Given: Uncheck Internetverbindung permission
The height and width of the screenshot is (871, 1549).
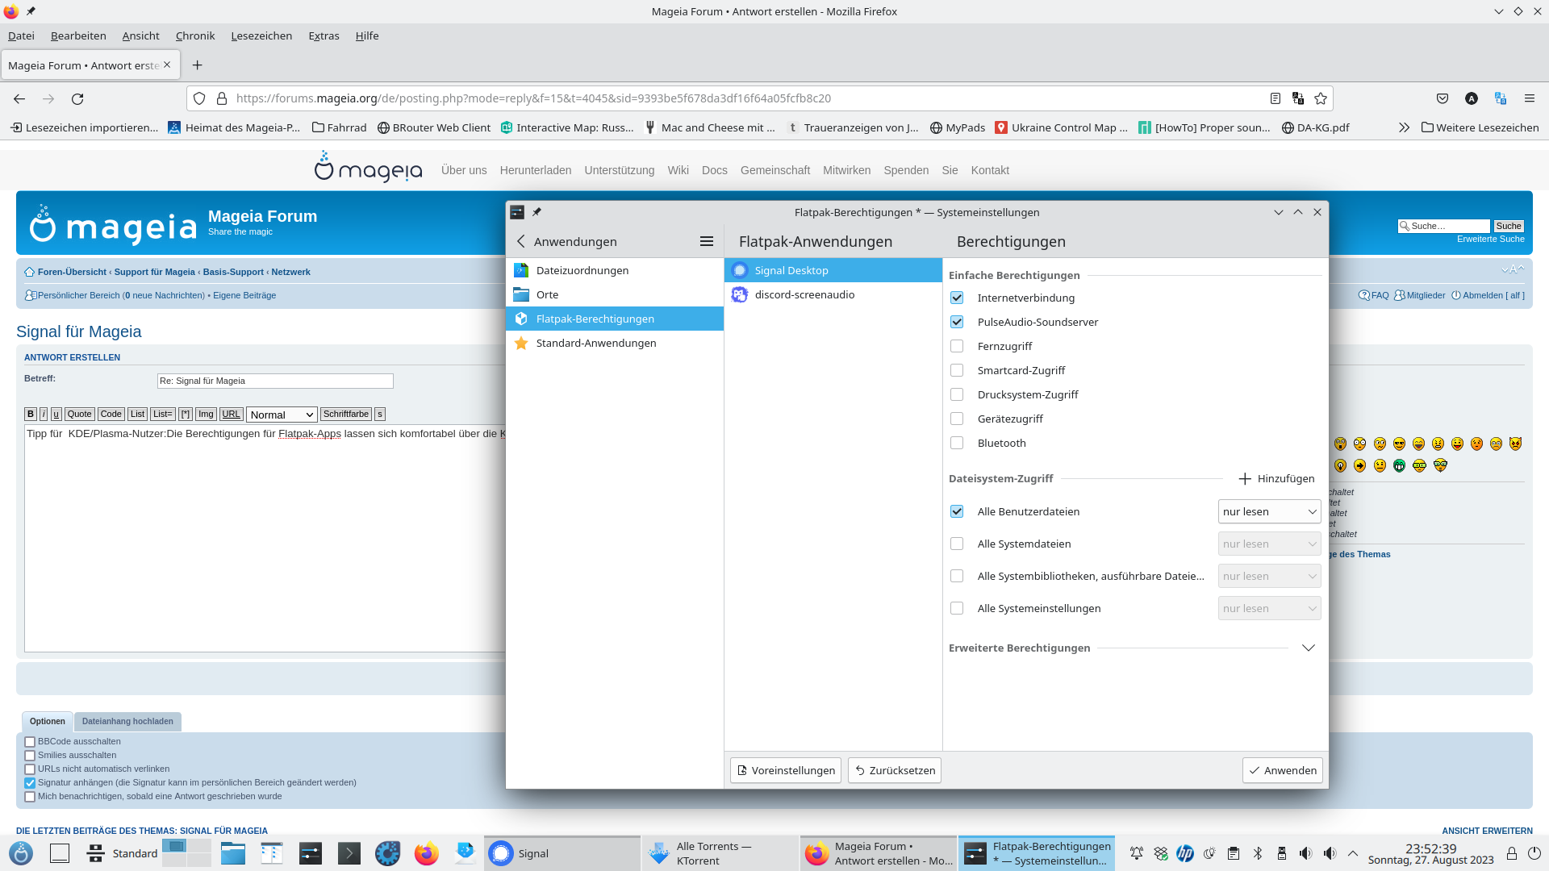Looking at the screenshot, I should [x=957, y=298].
